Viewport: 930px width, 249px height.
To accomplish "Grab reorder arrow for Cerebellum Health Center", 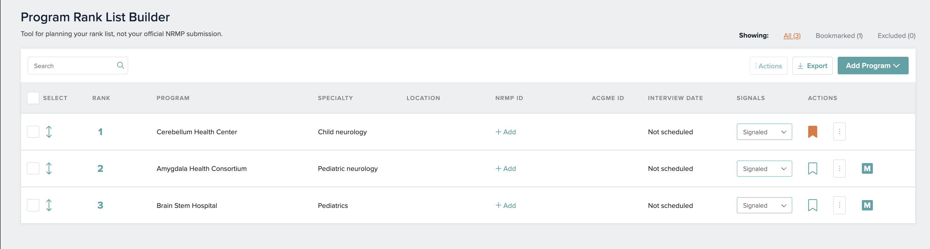I will tap(49, 132).
